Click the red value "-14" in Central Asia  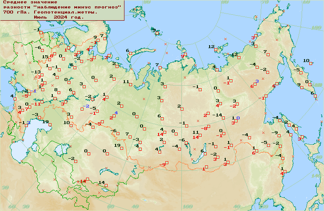coord(81,181)
